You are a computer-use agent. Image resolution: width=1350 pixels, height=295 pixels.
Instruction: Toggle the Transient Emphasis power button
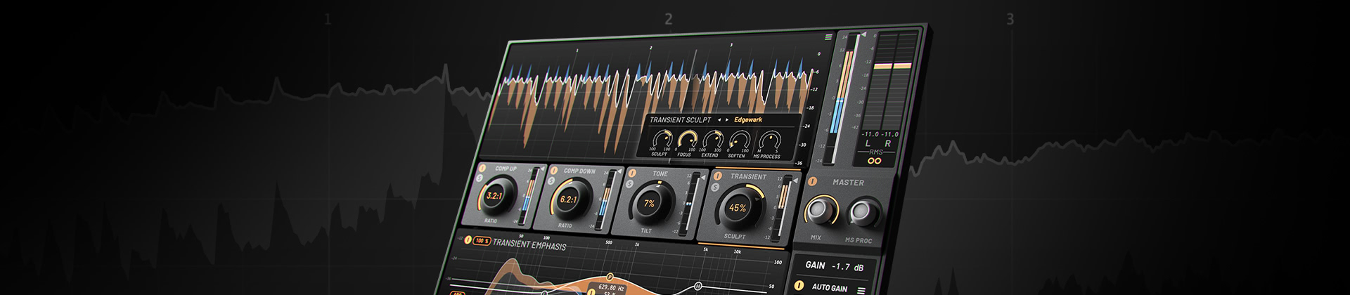point(467,240)
